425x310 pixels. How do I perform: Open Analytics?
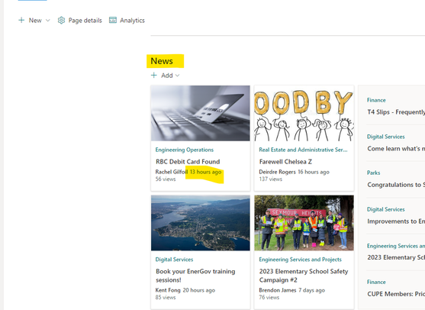[x=132, y=21]
